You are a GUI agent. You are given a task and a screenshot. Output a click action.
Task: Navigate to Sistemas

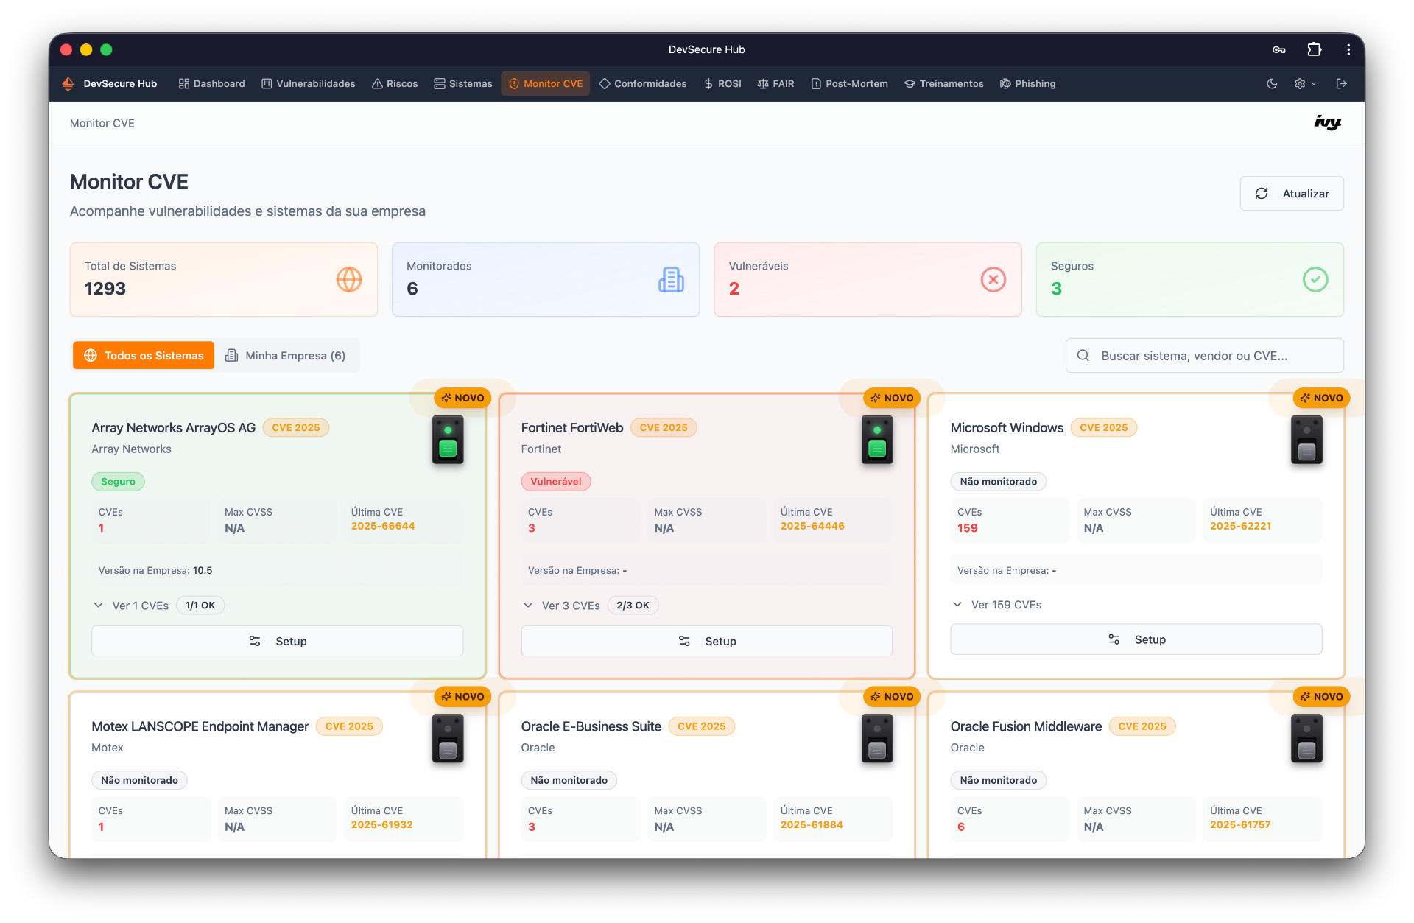pos(463,83)
